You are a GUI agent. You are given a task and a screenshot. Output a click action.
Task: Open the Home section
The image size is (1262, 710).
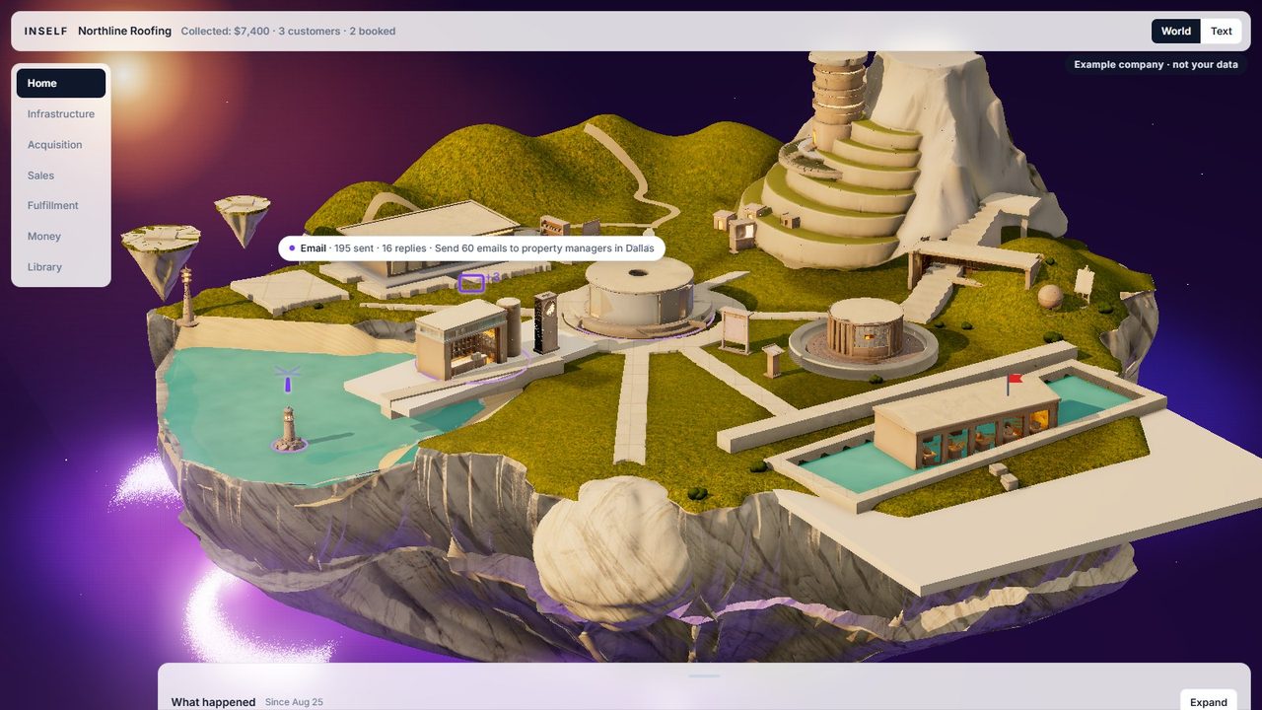tap(61, 83)
